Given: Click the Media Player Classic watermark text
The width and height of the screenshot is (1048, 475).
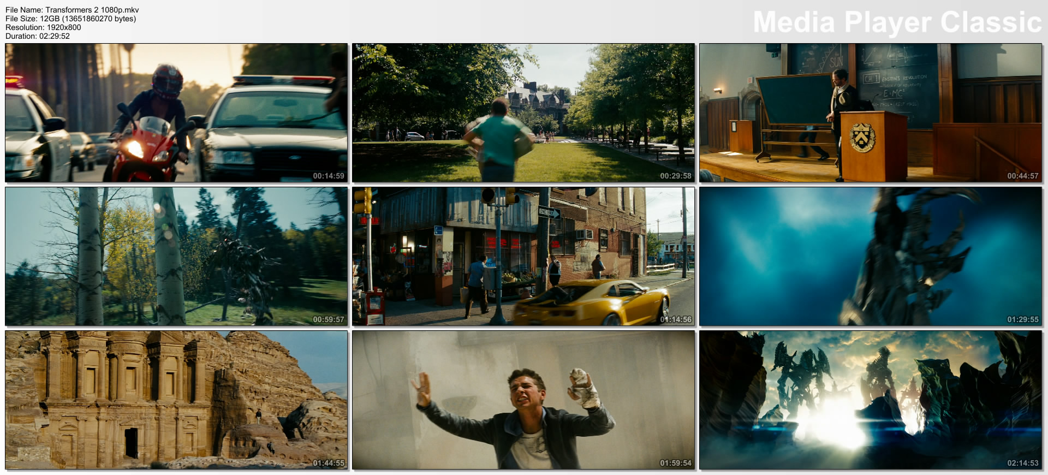Looking at the screenshot, I should (x=897, y=22).
